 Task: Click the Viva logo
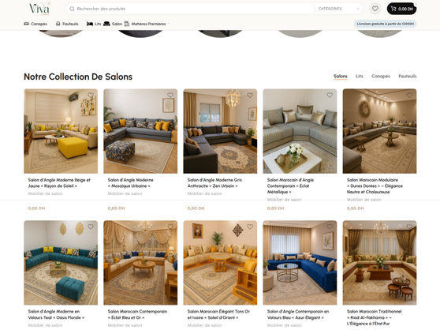coord(39,9)
